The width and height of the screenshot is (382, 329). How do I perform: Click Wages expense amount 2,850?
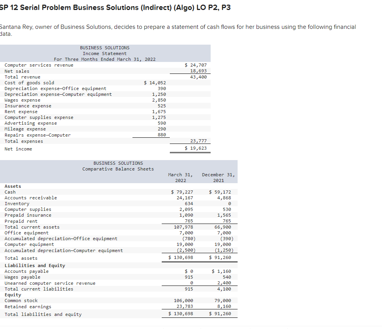[x=159, y=100]
